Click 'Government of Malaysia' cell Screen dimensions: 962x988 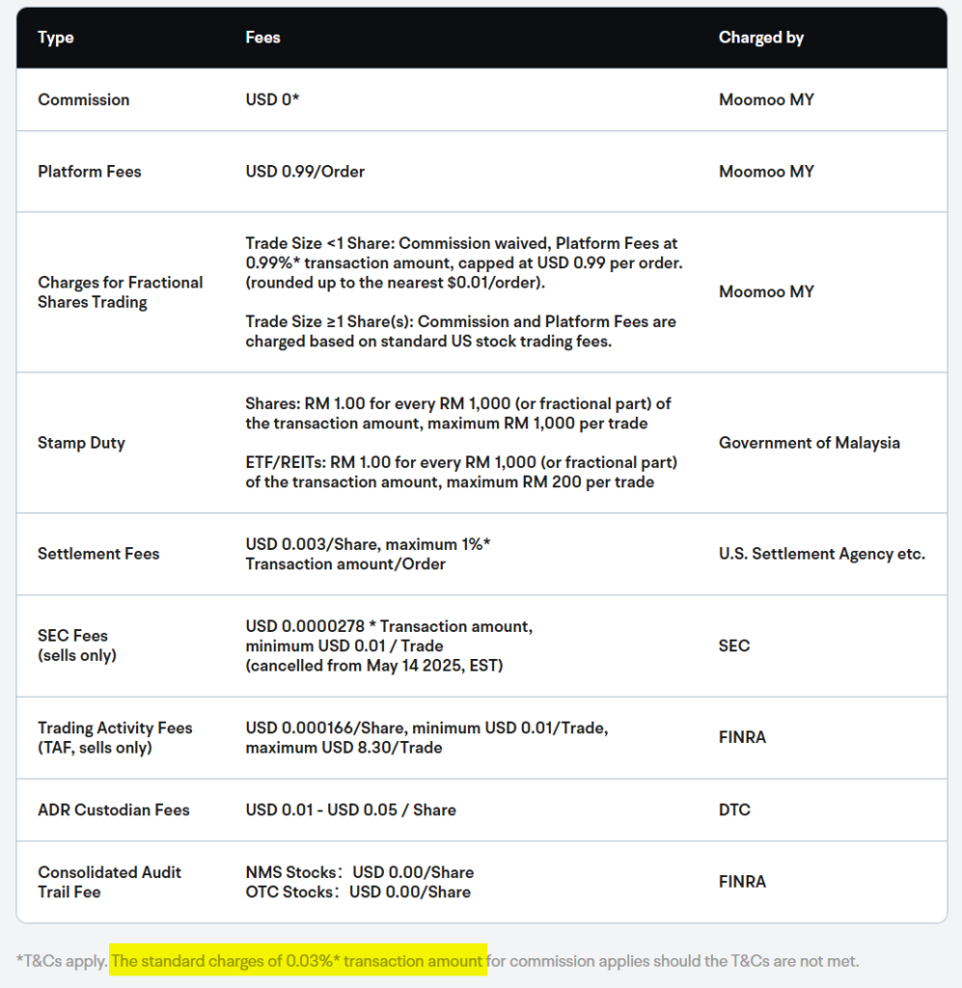click(x=809, y=443)
